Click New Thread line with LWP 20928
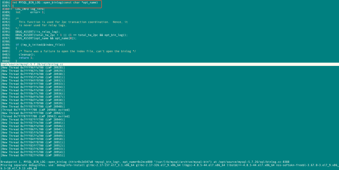Screen dimensions: 339x170 (33, 67)
